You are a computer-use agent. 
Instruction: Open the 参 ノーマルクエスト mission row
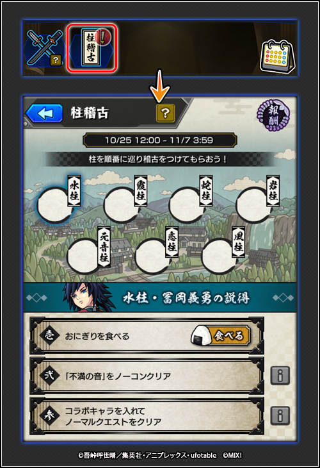[x=147, y=416]
